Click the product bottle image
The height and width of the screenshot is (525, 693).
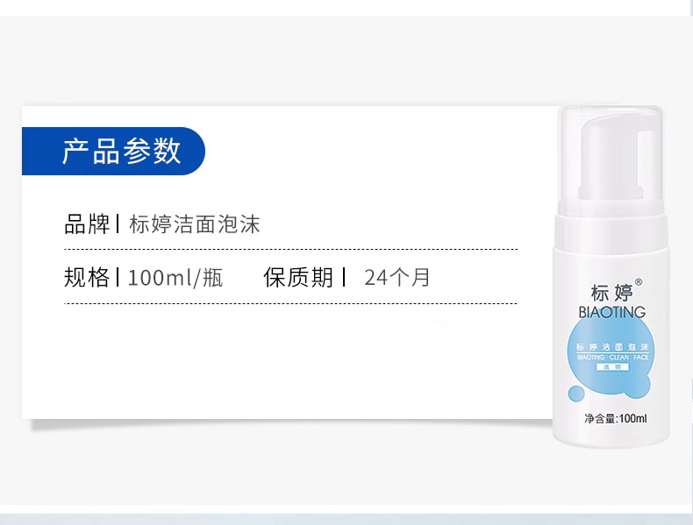(x=611, y=276)
